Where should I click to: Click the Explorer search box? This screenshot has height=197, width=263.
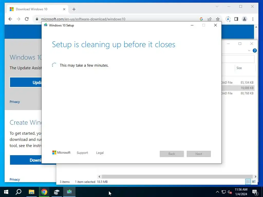click(x=238, y=59)
